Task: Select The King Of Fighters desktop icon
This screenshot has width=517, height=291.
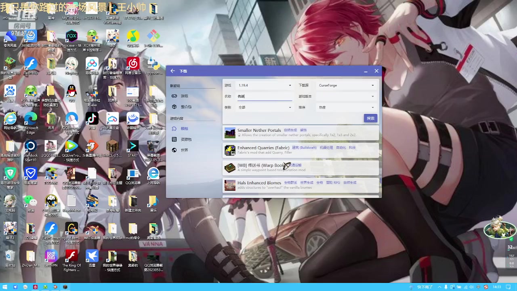Action: coord(71,261)
